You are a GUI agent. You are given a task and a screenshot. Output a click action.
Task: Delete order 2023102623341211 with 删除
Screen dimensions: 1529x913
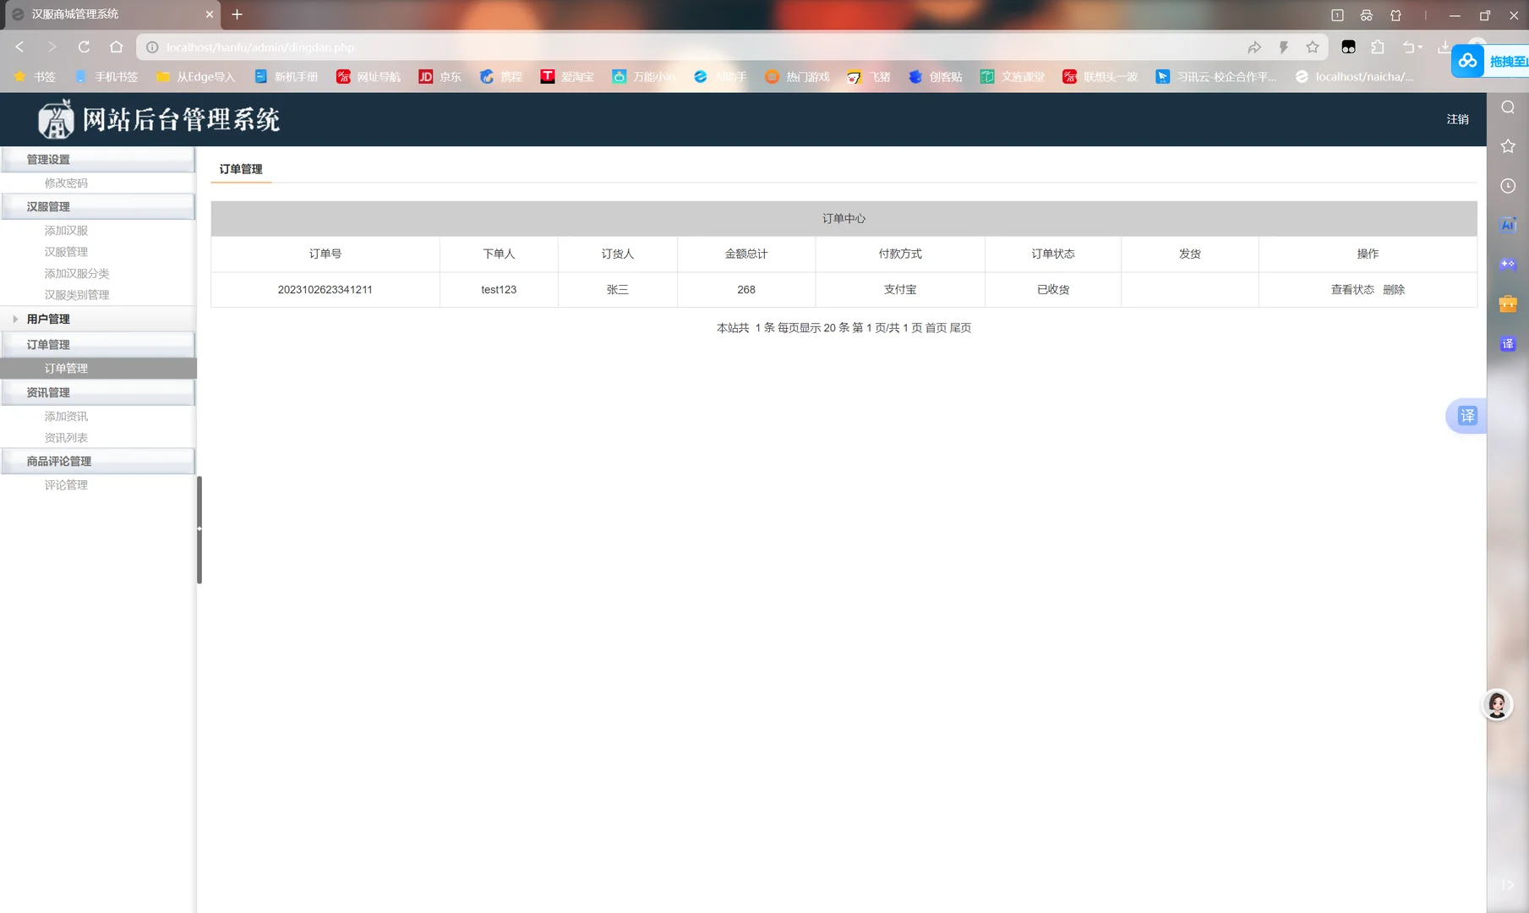point(1394,289)
